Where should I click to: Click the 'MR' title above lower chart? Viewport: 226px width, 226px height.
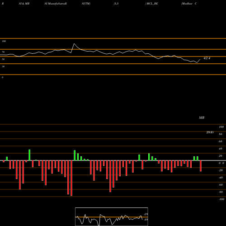(x=202, y=118)
